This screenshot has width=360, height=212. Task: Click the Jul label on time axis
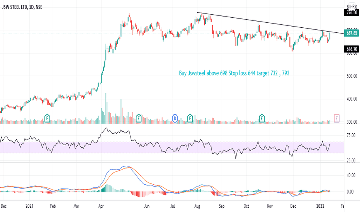pos(173,206)
